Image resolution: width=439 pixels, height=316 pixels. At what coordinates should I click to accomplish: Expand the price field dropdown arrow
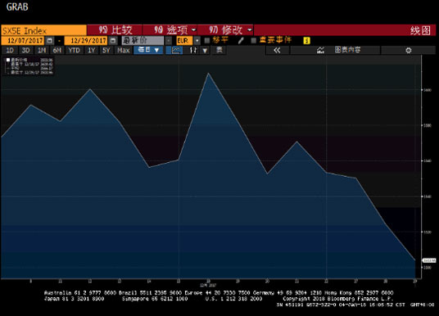(x=168, y=41)
